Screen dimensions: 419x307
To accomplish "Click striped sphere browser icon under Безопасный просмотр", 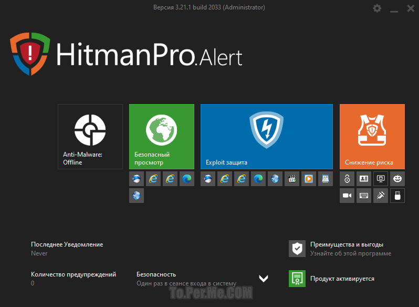I will [137, 179].
